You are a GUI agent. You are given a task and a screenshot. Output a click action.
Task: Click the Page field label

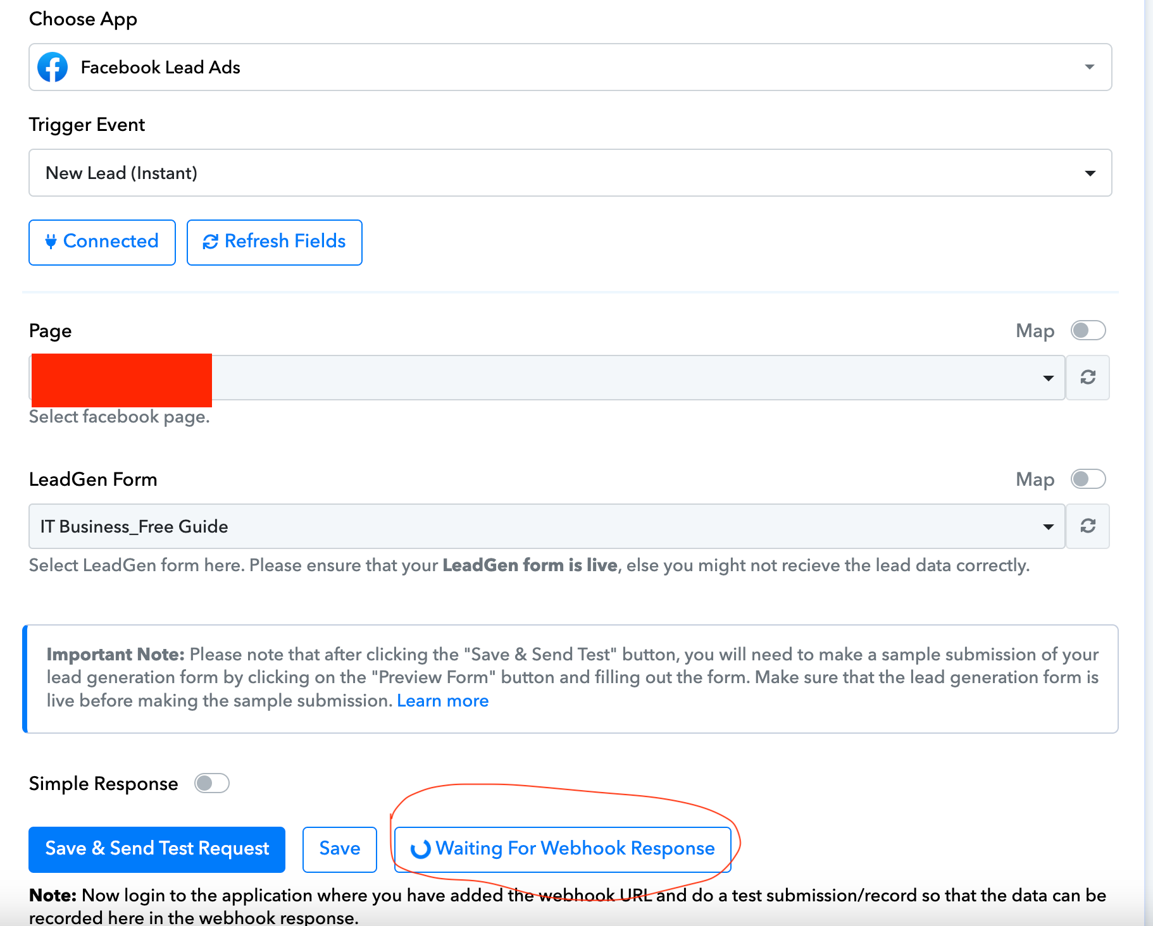51,331
